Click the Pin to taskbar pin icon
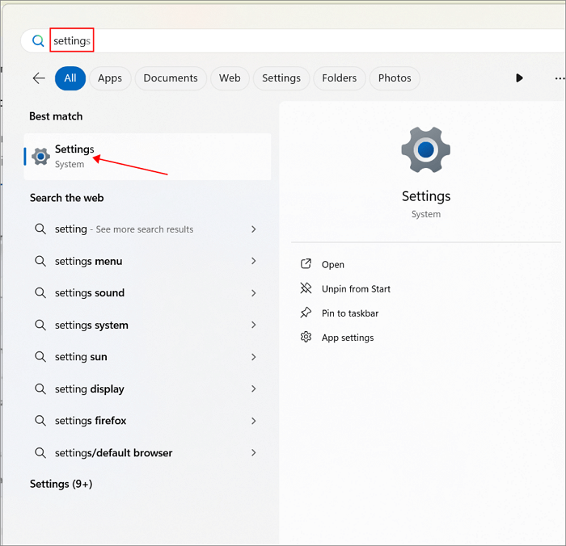The image size is (566, 546). [306, 313]
